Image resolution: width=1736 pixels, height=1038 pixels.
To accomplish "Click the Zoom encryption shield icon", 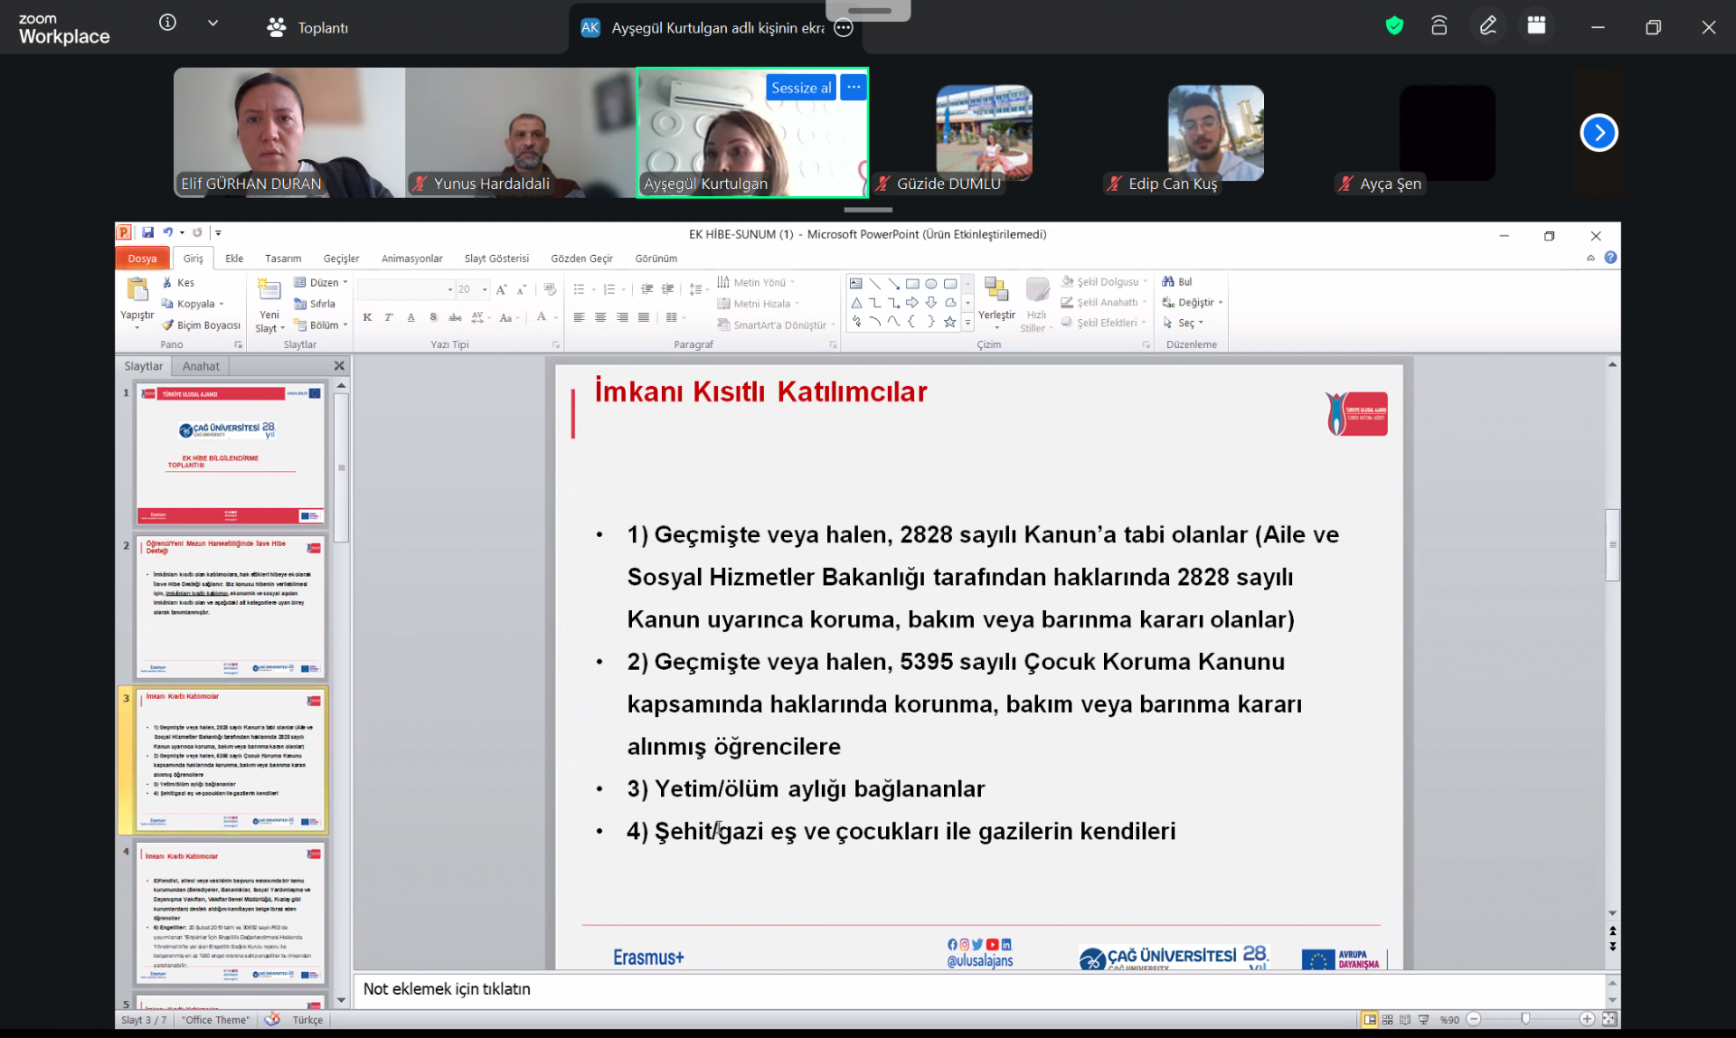I will click(x=1394, y=26).
